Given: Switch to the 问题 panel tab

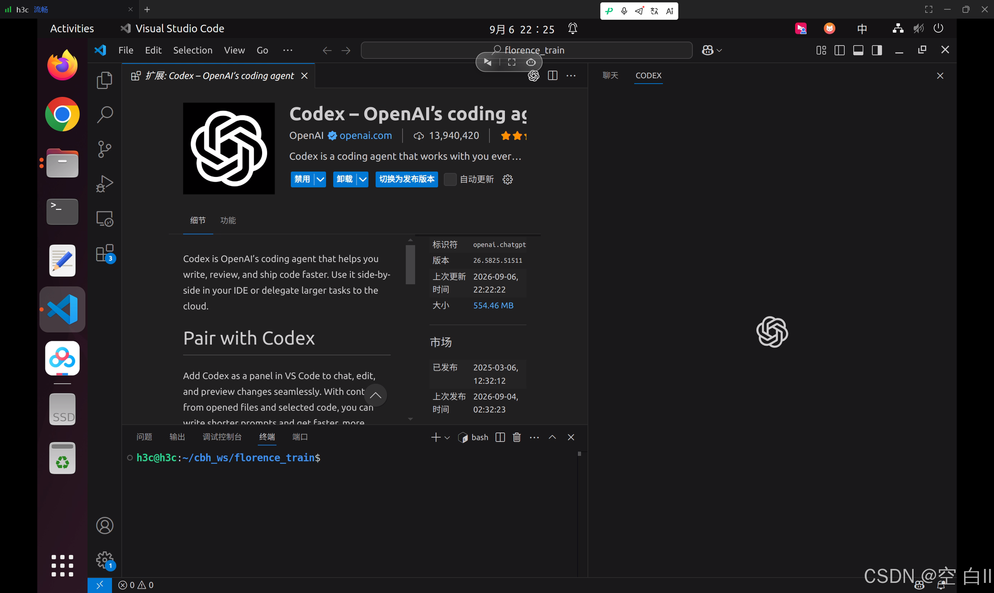Looking at the screenshot, I should 144,437.
